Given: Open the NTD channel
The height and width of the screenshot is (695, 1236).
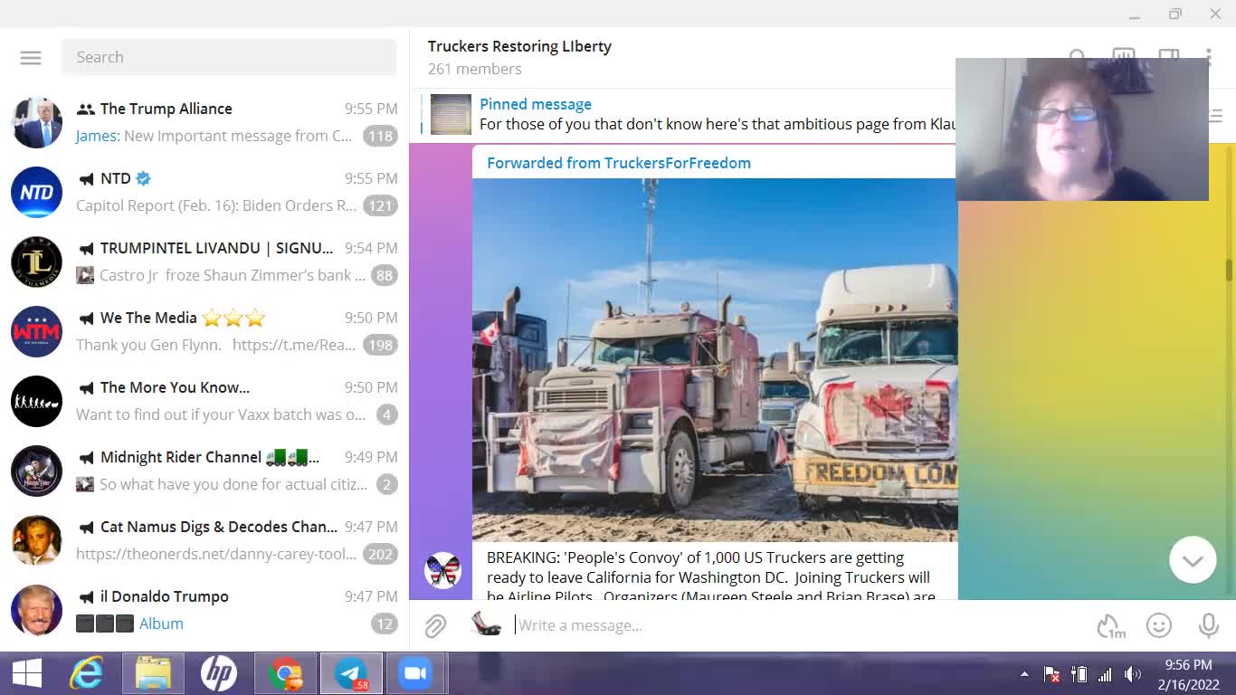Looking at the screenshot, I should (204, 192).
